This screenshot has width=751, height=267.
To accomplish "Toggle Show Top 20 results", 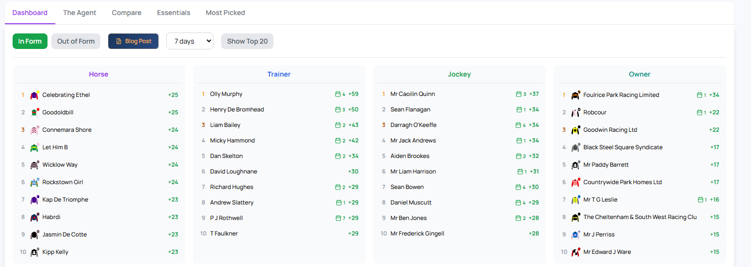I will (x=247, y=41).
